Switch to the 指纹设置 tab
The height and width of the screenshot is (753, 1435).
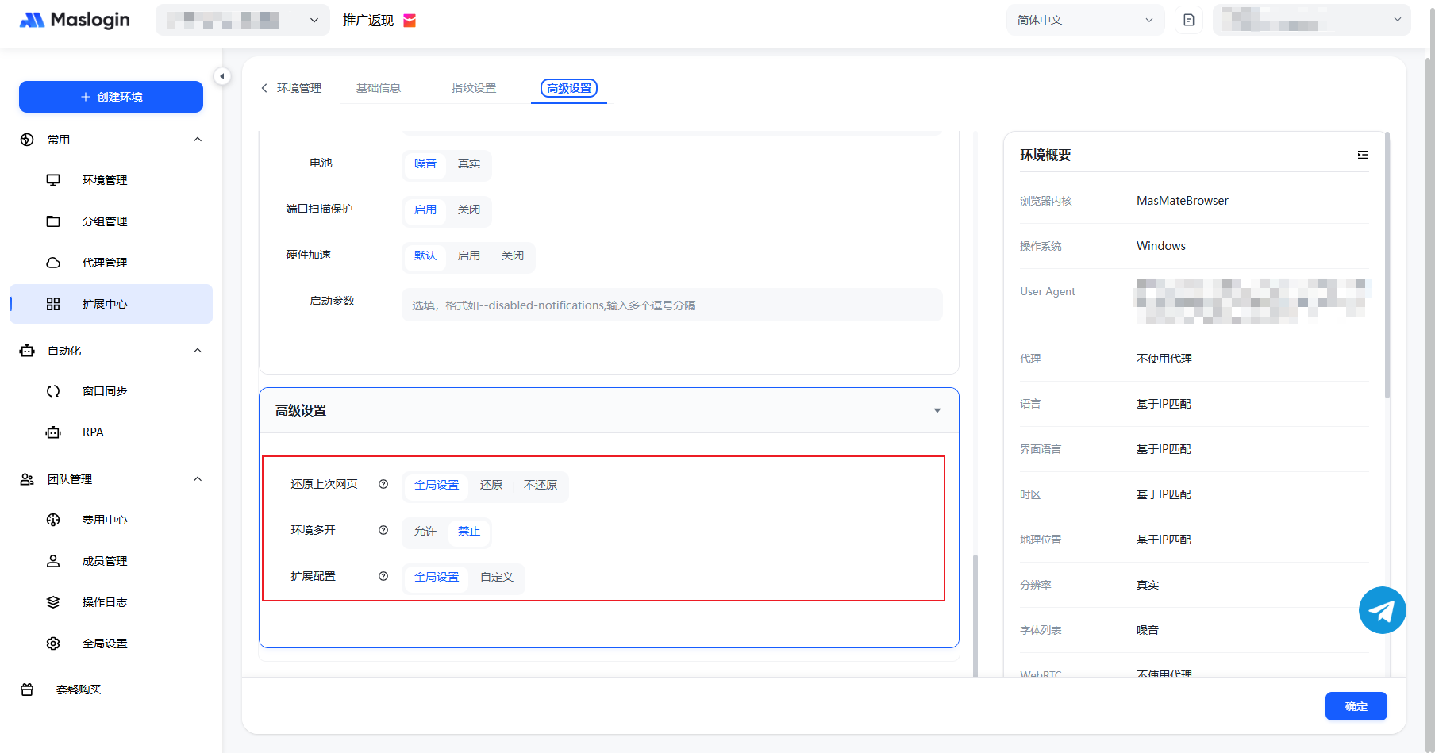pyautogui.click(x=474, y=88)
